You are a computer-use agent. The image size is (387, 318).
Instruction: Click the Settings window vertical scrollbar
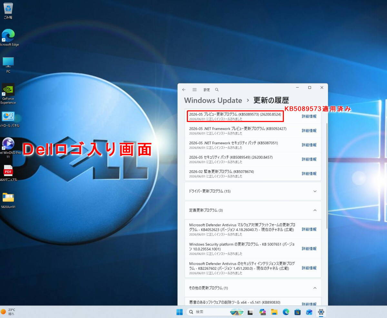click(x=327, y=175)
